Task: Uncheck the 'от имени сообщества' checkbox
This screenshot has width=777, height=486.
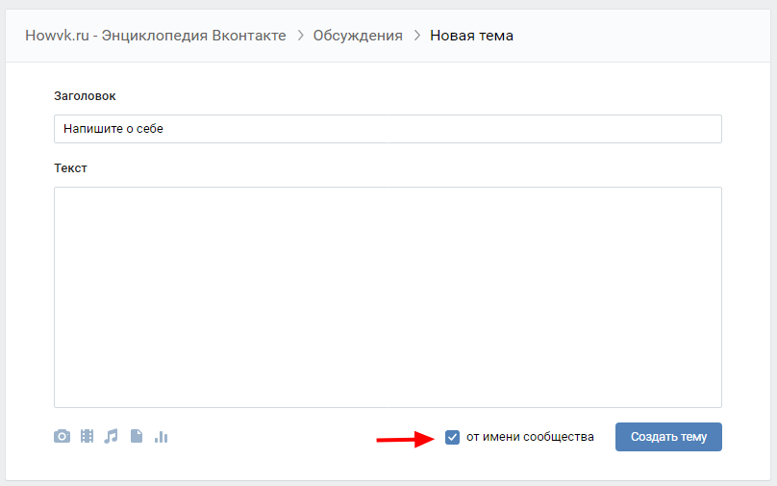Action: coord(453,437)
